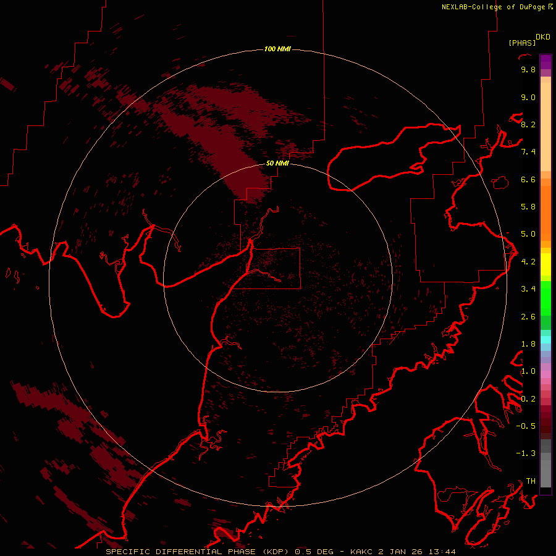Click the -0.5 scale value
Screen dimensions: 556x556
(526, 426)
